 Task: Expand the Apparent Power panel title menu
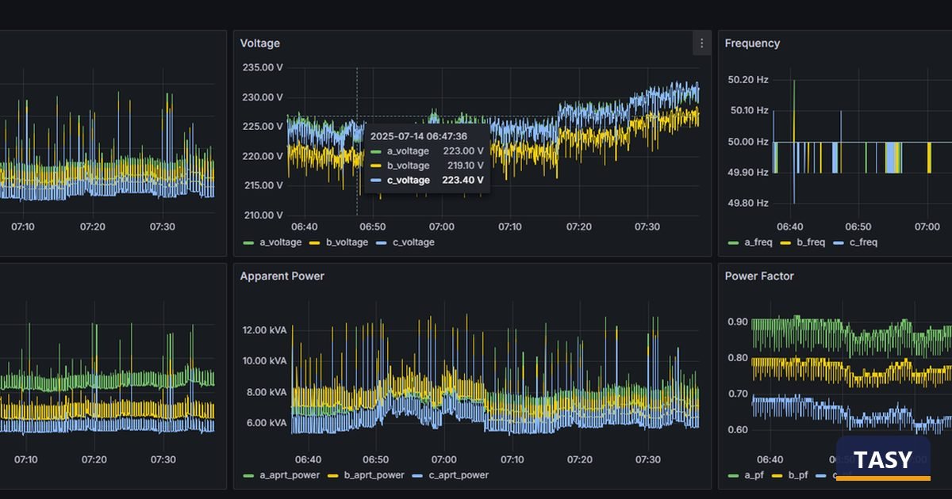[282, 276]
